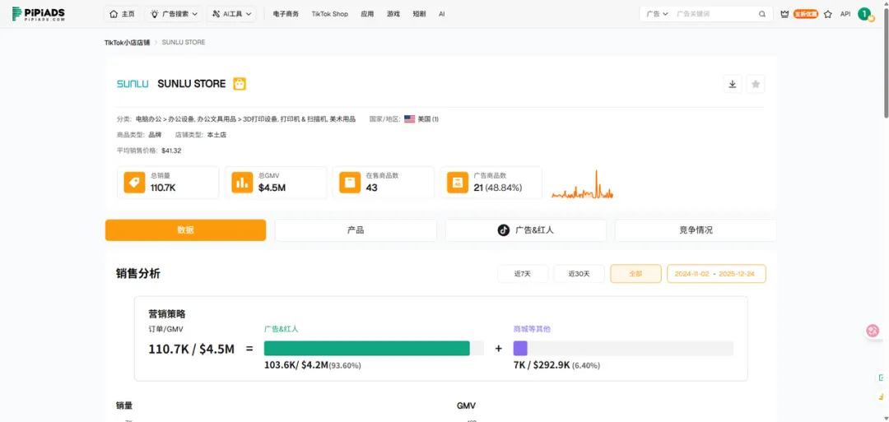Switch to the 广告&红人 tab
Image resolution: width=889 pixels, height=422 pixels.
(x=526, y=230)
